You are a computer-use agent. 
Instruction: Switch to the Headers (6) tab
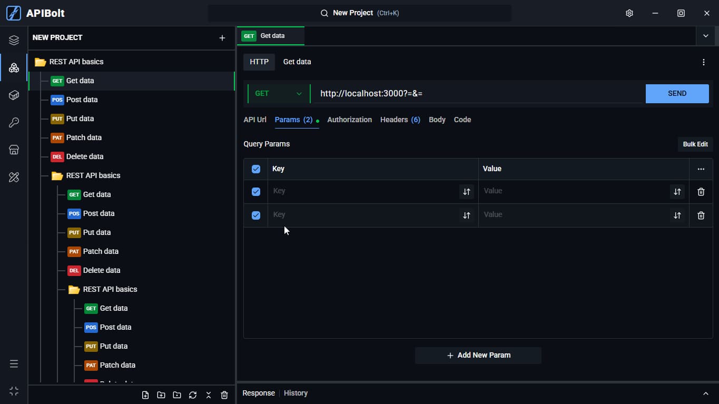pyautogui.click(x=400, y=120)
